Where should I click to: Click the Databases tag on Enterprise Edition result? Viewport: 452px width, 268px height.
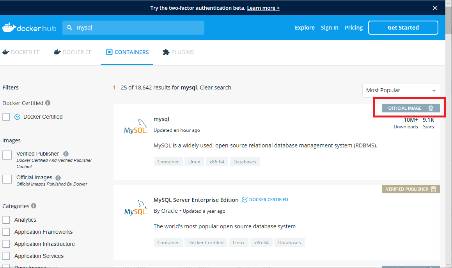click(x=289, y=242)
